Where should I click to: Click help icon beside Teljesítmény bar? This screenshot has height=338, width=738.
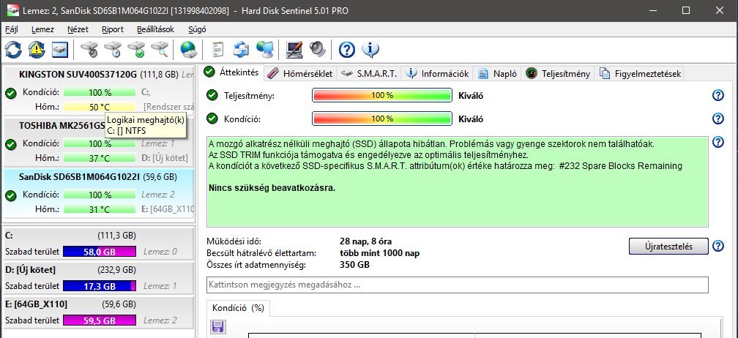pyautogui.click(x=717, y=95)
